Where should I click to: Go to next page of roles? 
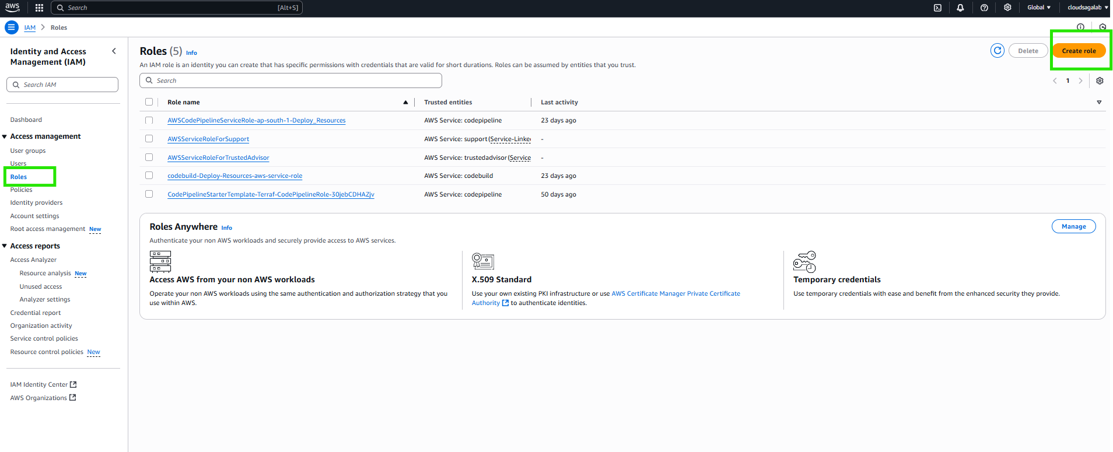click(x=1080, y=81)
